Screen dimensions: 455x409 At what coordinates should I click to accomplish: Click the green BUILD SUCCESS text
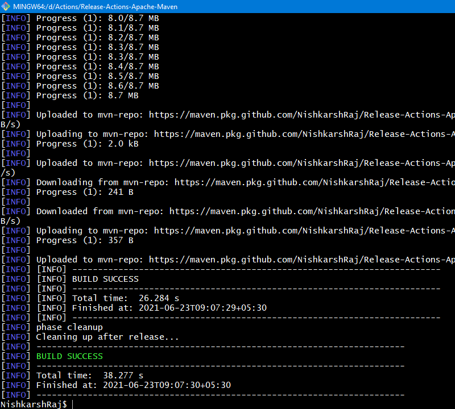[x=69, y=356]
